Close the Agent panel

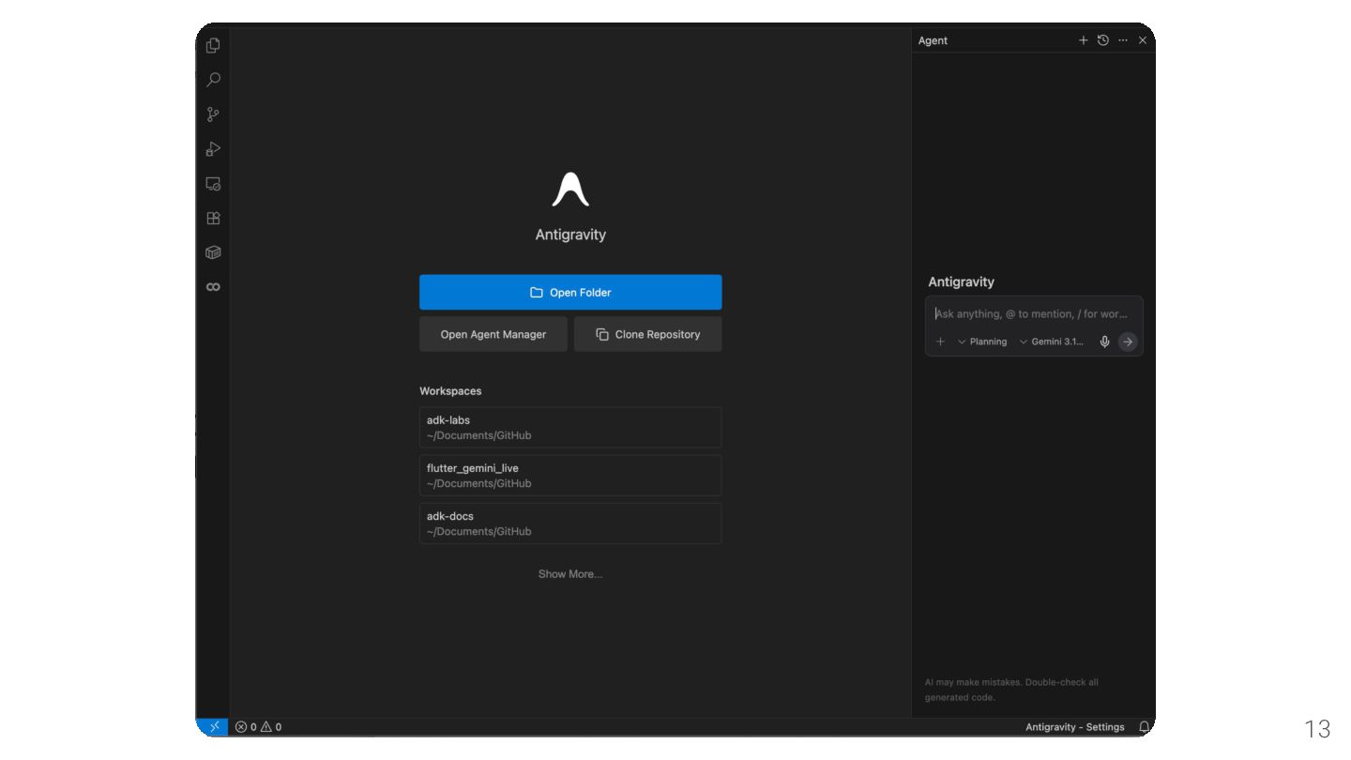[x=1142, y=40]
